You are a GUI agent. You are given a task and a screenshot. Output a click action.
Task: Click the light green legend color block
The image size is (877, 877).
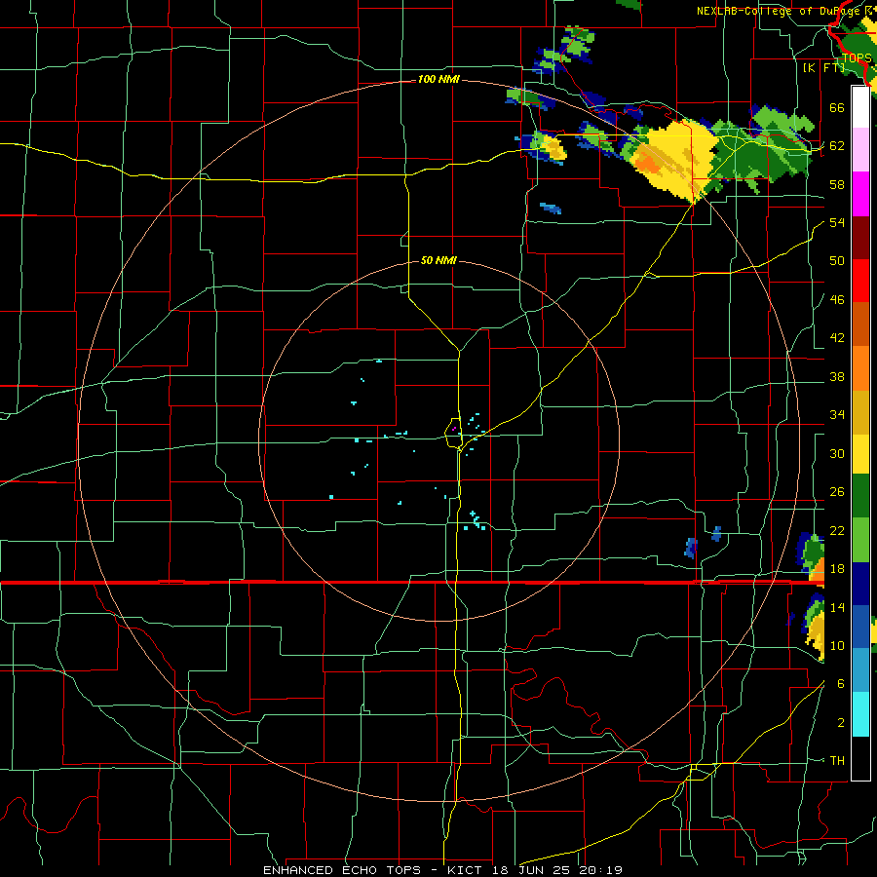pyautogui.click(x=860, y=540)
